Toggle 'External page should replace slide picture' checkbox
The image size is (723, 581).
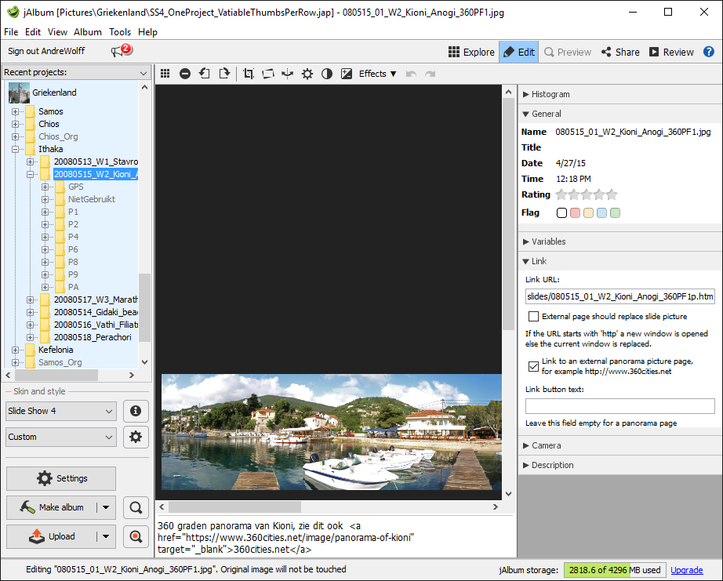533,316
